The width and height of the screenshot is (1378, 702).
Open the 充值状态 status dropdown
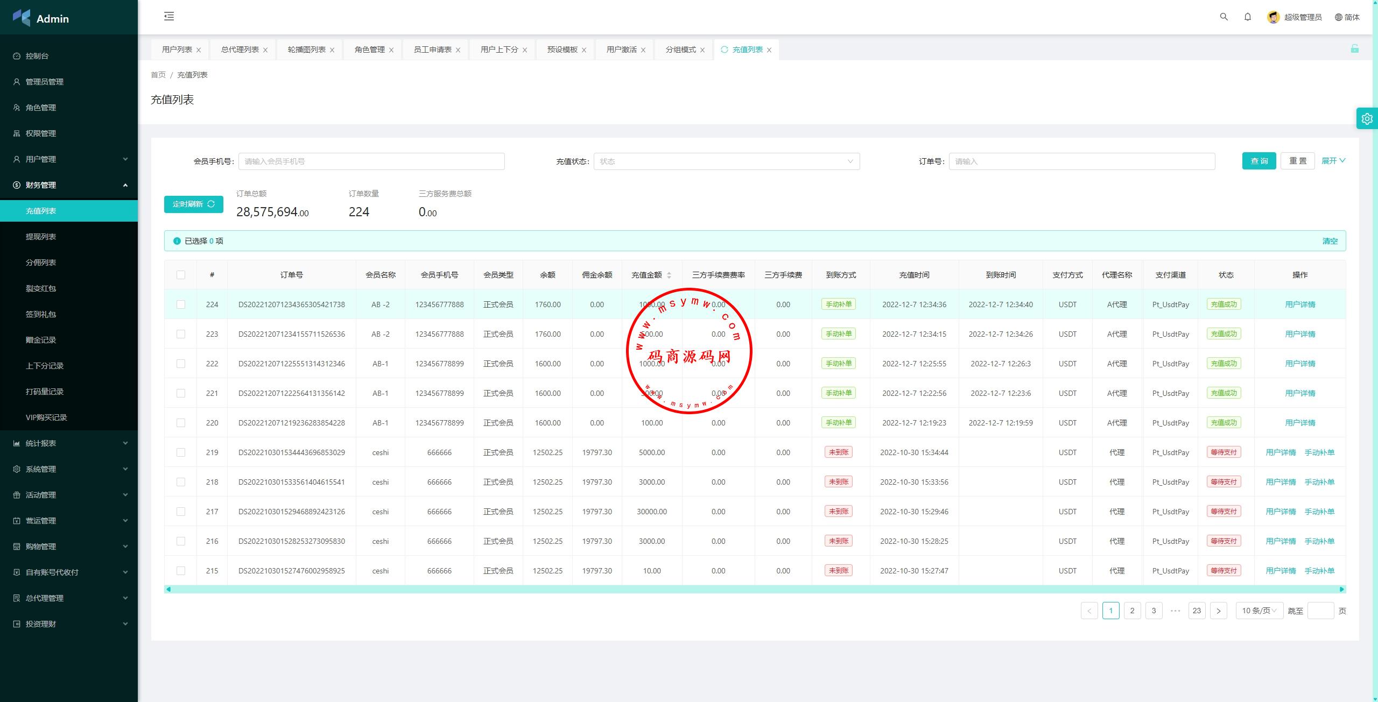(x=727, y=161)
